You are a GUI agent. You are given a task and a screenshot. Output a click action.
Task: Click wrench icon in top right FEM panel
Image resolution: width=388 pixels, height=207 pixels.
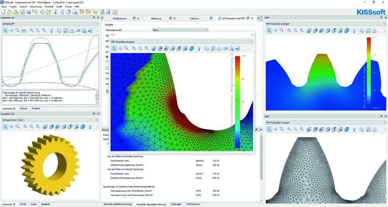[354, 30]
